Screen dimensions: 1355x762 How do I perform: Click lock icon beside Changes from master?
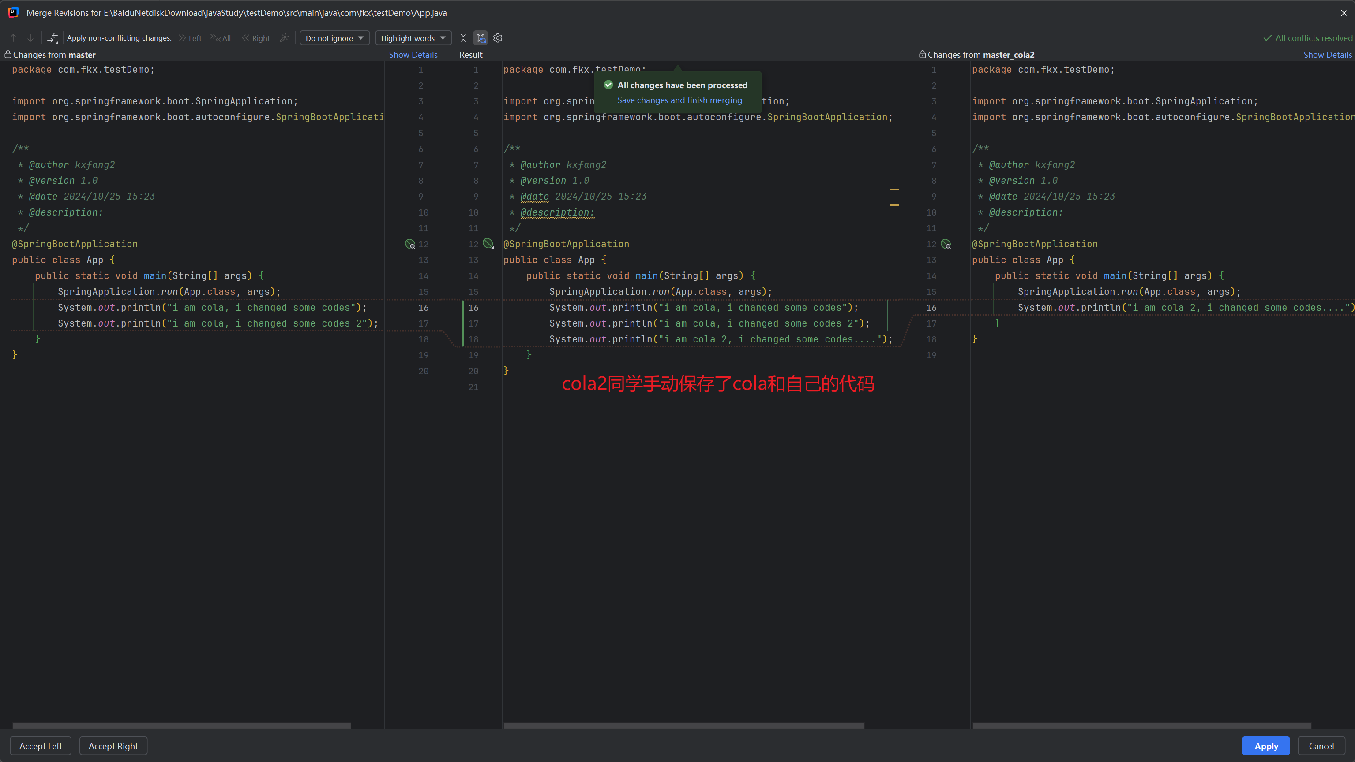[8, 55]
